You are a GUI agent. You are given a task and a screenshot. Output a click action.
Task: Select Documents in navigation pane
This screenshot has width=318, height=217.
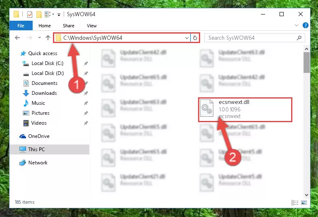click(40, 83)
